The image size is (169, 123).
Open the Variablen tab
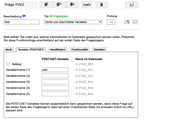(x=99, y=50)
